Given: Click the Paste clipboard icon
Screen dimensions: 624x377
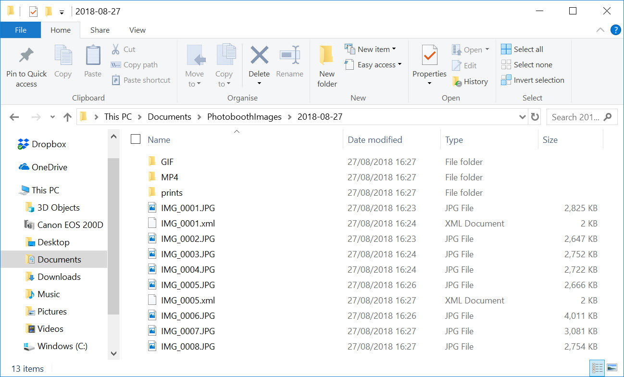Looking at the screenshot, I should tap(93, 56).
